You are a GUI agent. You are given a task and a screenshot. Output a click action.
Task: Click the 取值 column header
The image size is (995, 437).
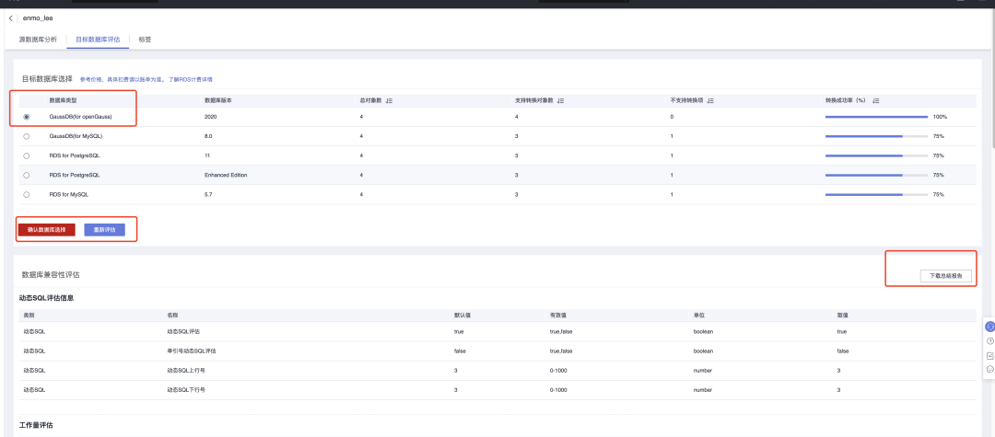tap(843, 315)
